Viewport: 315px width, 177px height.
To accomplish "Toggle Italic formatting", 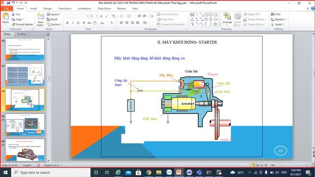I will [73, 23].
